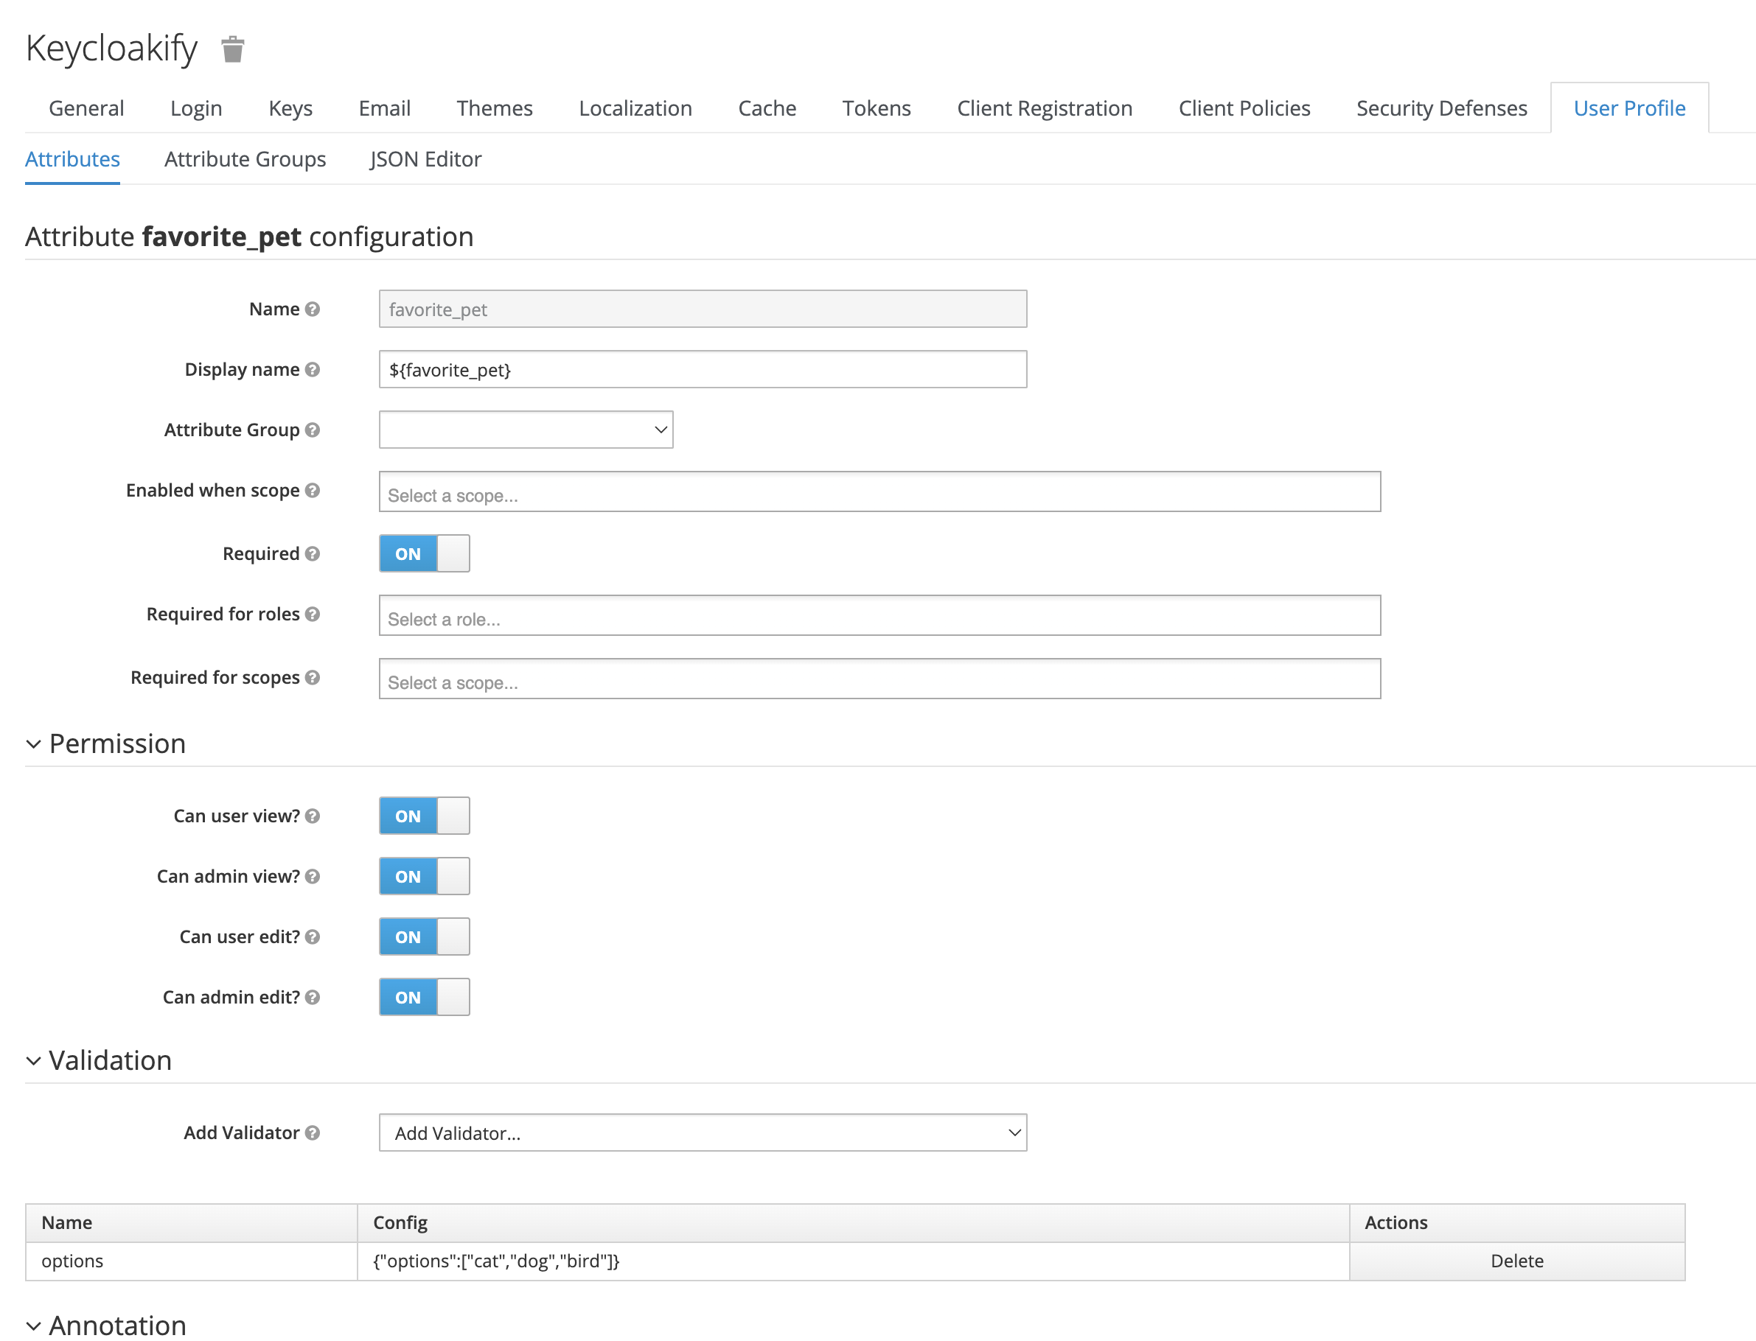Toggle the Required switch off

click(x=424, y=554)
